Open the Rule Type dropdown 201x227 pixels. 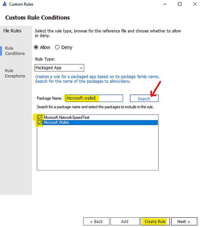point(59,68)
